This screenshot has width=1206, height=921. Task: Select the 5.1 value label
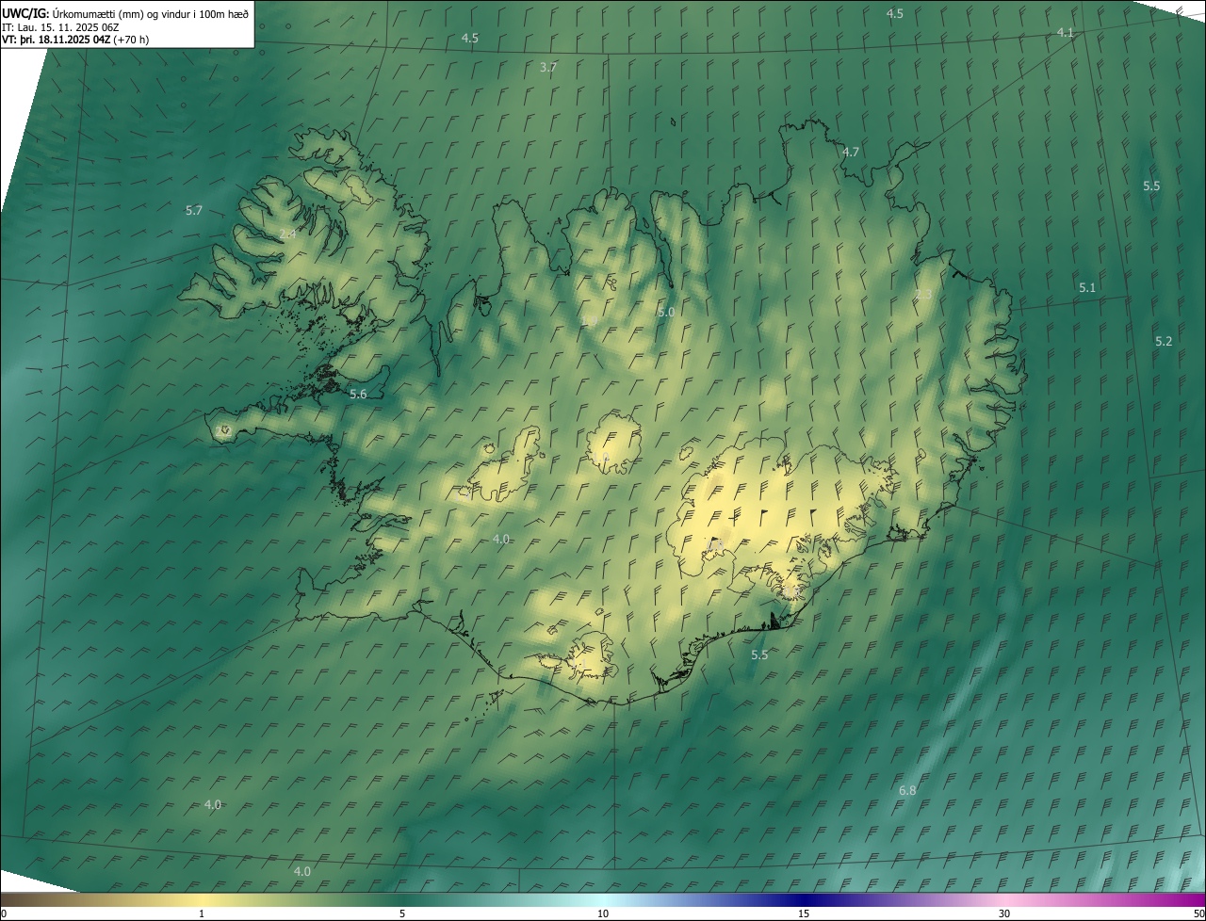click(x=1087, y=287)
